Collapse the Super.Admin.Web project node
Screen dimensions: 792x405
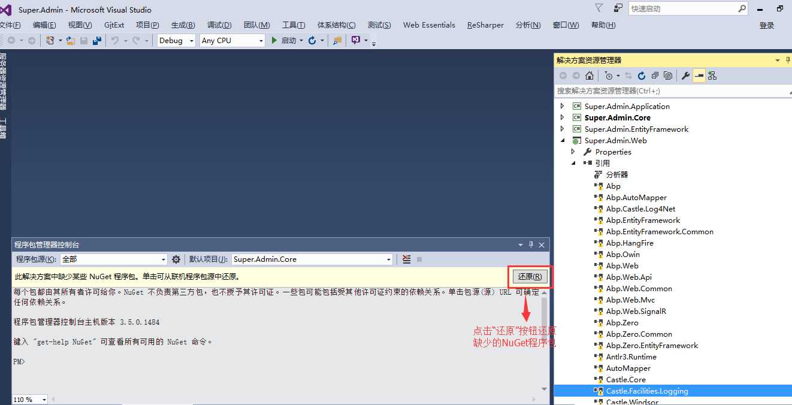(562, 140)
